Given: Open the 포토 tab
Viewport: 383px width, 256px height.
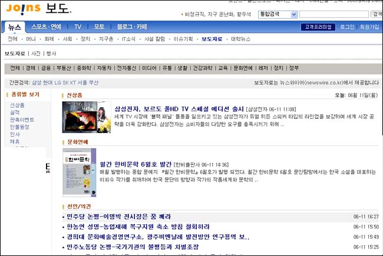Looking at the screenshot, I should (x=99, y=26).
